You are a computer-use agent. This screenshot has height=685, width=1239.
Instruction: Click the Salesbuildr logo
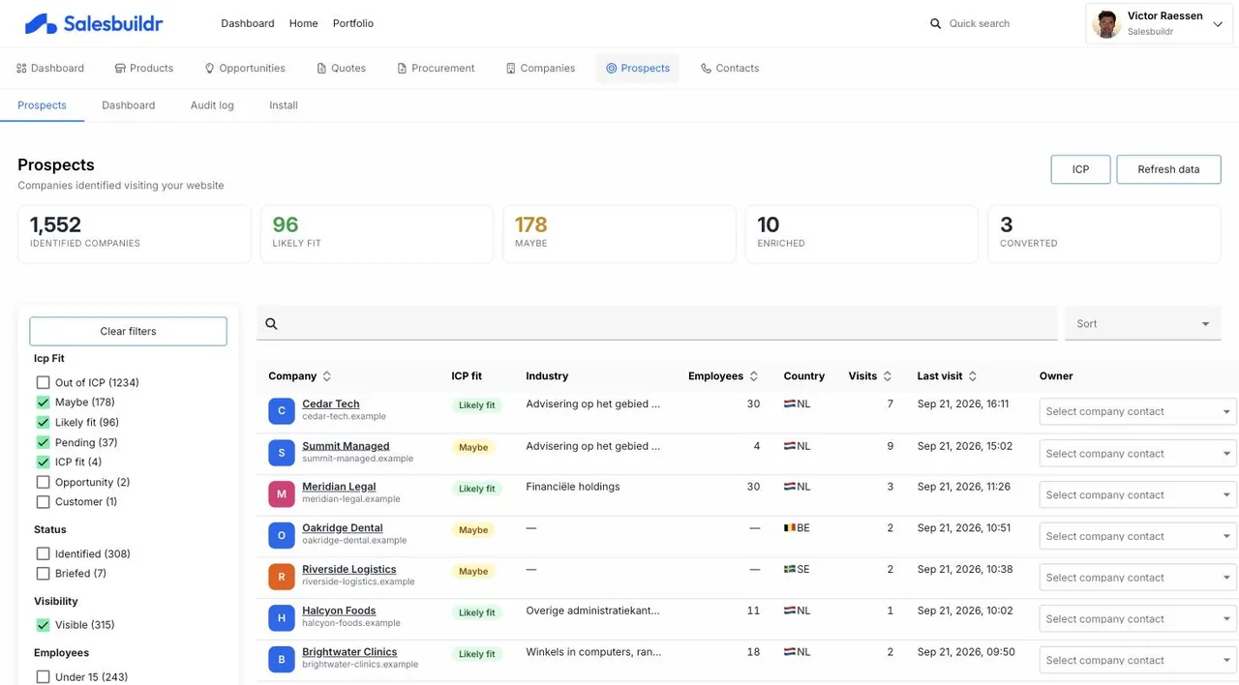pyautogui.click(x=94, y=23)
